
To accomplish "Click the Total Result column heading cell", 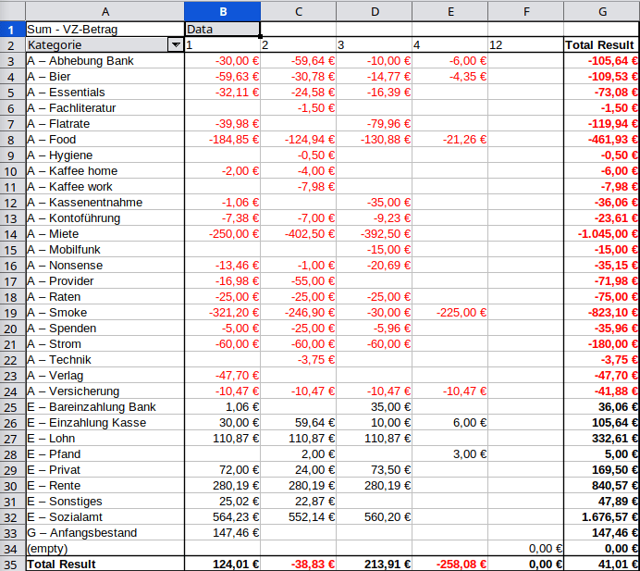I will click(601, 44).
